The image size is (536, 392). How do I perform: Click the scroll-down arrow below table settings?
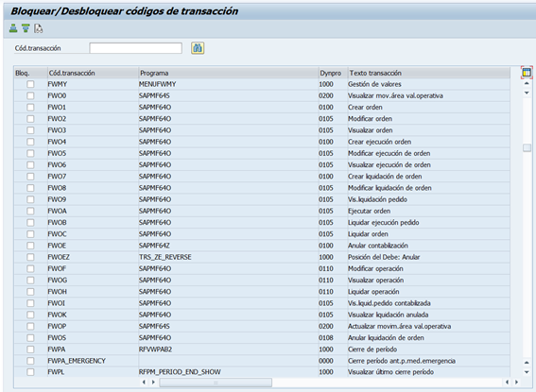tap(527, 93)
